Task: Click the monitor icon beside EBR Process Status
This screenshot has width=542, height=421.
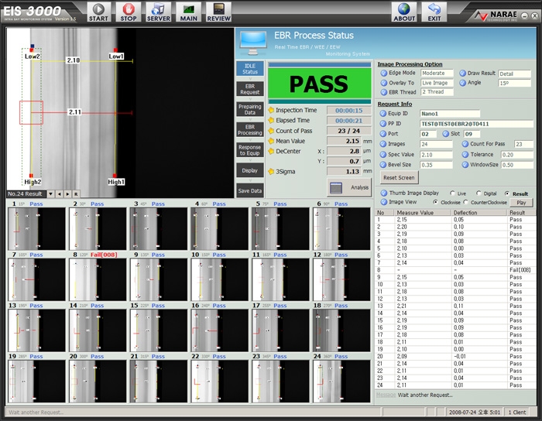Action: click(253, 43)
